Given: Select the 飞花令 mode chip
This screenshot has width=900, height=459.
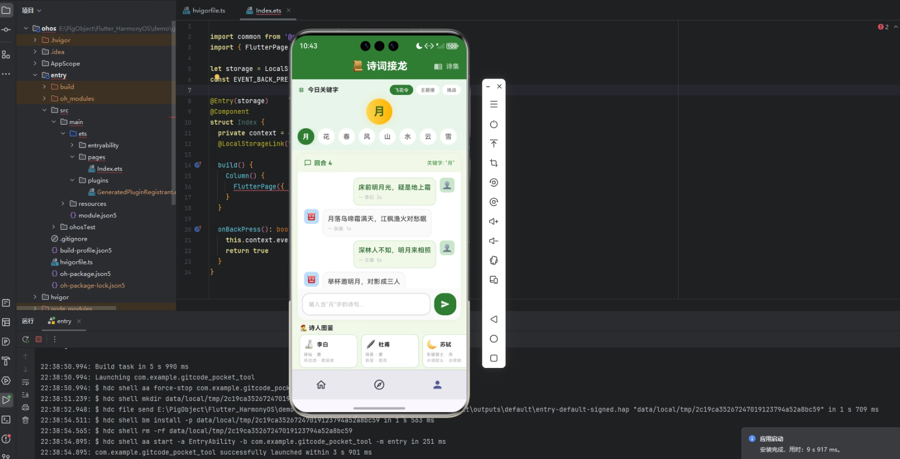Looking at the screenshot, I should point(401,90).
